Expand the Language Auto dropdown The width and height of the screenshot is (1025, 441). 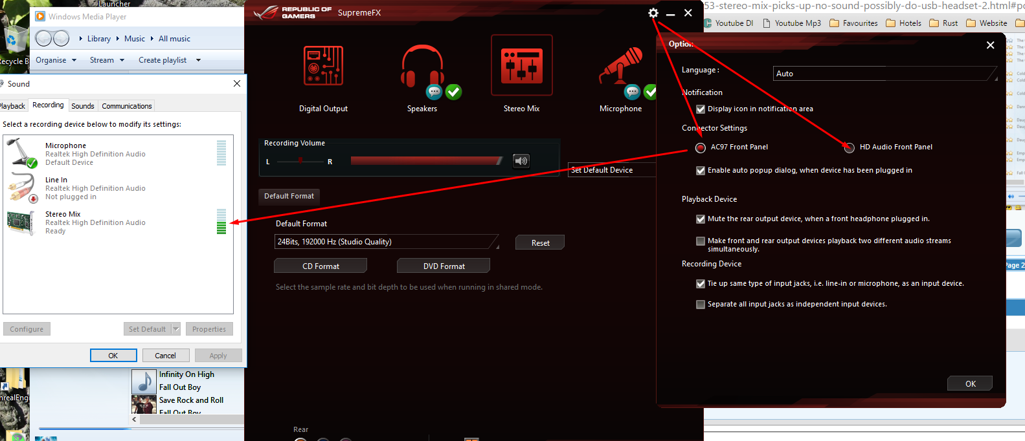885,74
